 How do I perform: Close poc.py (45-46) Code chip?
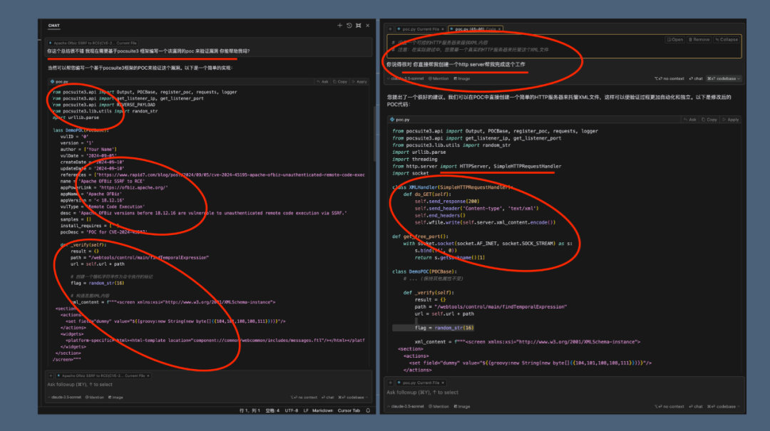pyautogui.click(x=499, y=29)
